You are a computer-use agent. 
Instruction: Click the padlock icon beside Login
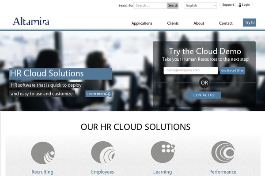coord(240,5)
